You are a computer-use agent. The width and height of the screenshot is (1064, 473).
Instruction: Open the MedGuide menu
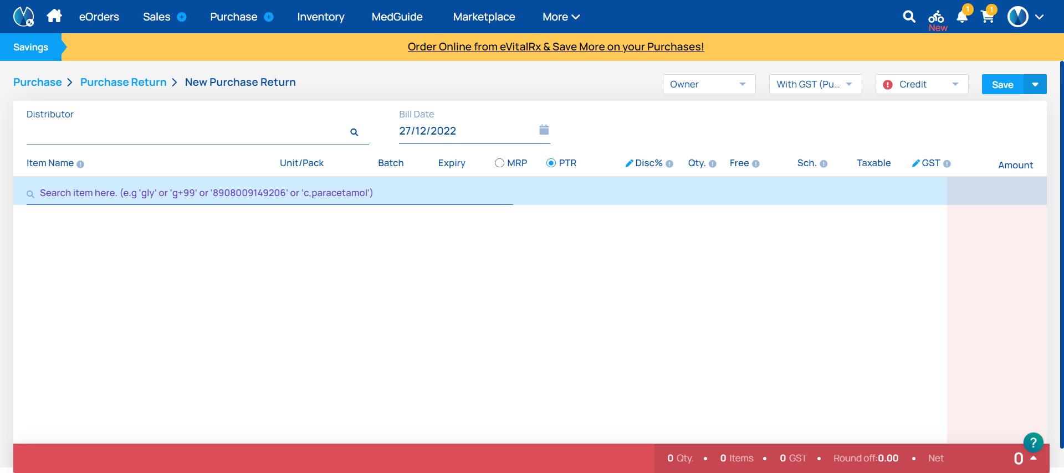(397, 17)
